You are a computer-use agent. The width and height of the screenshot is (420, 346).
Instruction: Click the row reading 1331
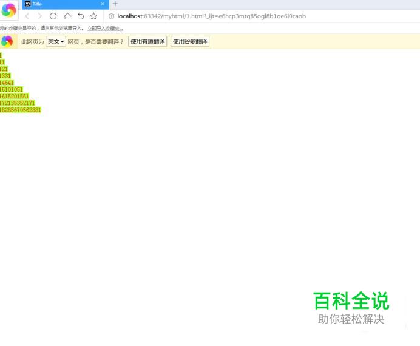tap(5, 76)
